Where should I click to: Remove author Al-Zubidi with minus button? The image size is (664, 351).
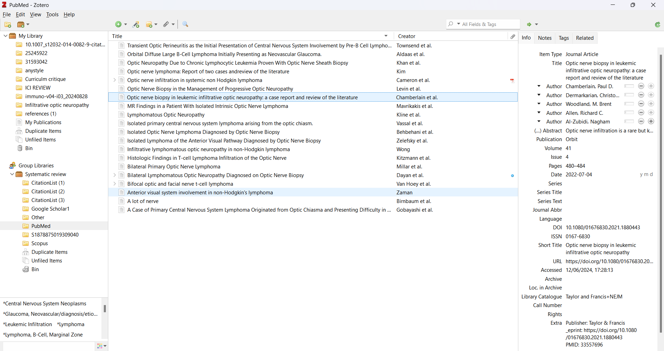641,121
